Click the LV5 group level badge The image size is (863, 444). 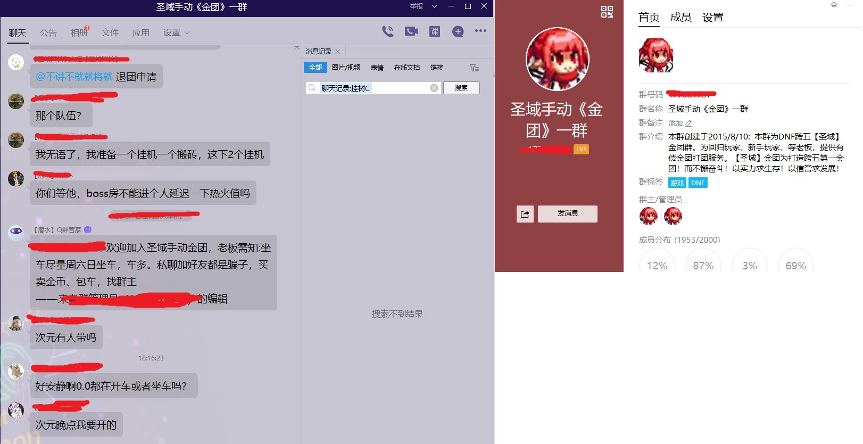pyautogui.click(x=581, y=149)
